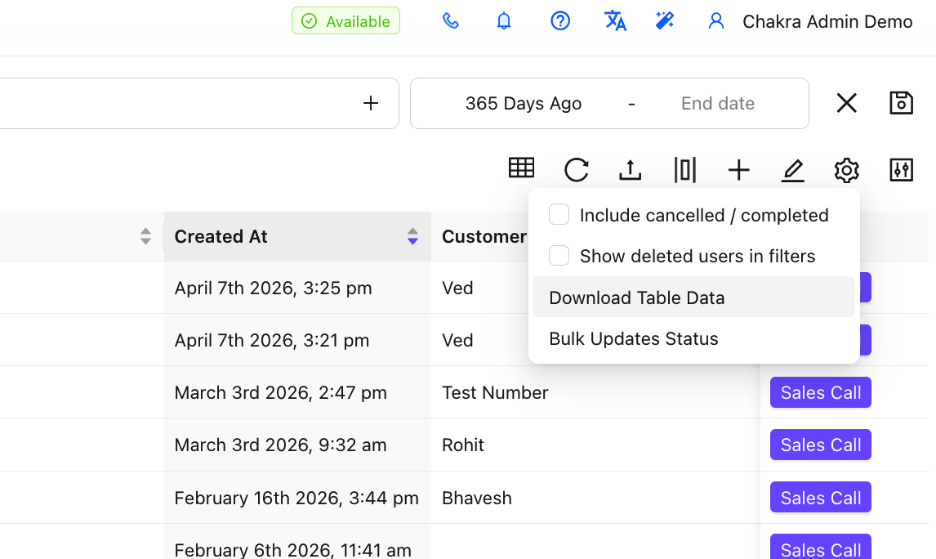The width and height of the screenshot is (936, 559).
Task: Toggle the Available status badge
Action: click(345, 21)
